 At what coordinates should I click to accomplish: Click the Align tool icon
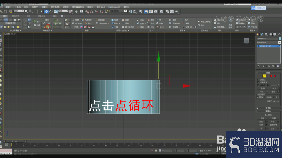coord(135,12)
